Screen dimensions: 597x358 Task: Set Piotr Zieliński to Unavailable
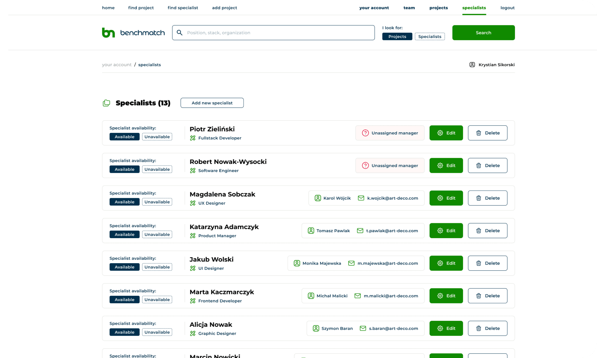tap(157, 137)
